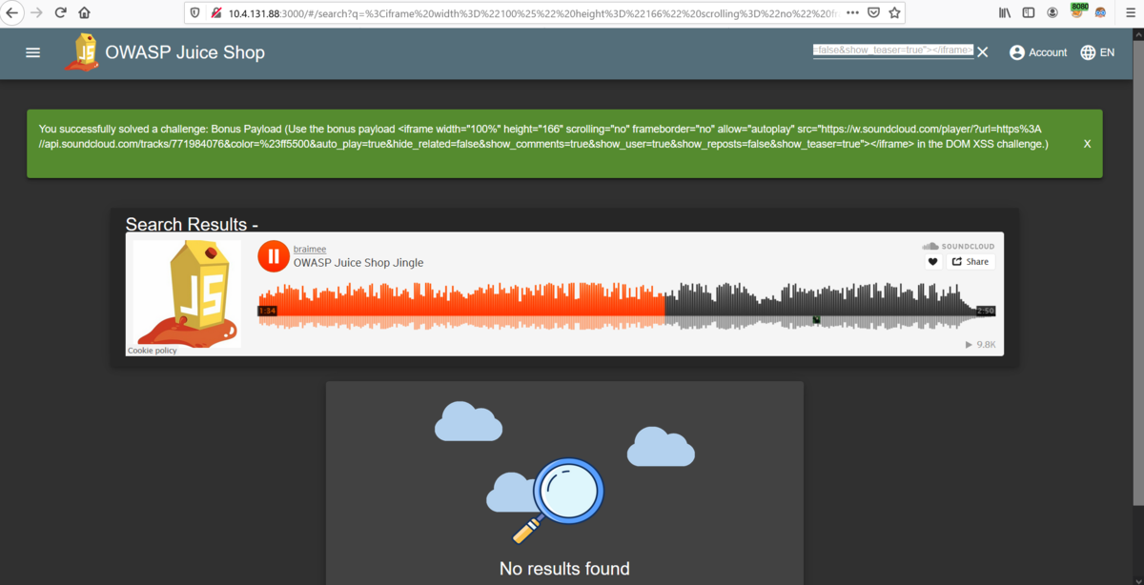Go back to the previous browser page
The height and width of the screenshot is (585, 1144).
coord(13,13)
